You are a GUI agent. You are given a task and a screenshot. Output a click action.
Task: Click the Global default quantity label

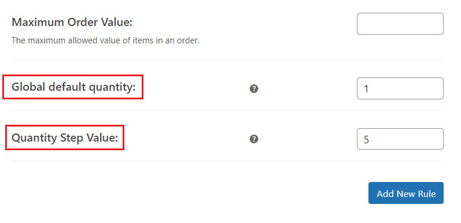[73, 87]
